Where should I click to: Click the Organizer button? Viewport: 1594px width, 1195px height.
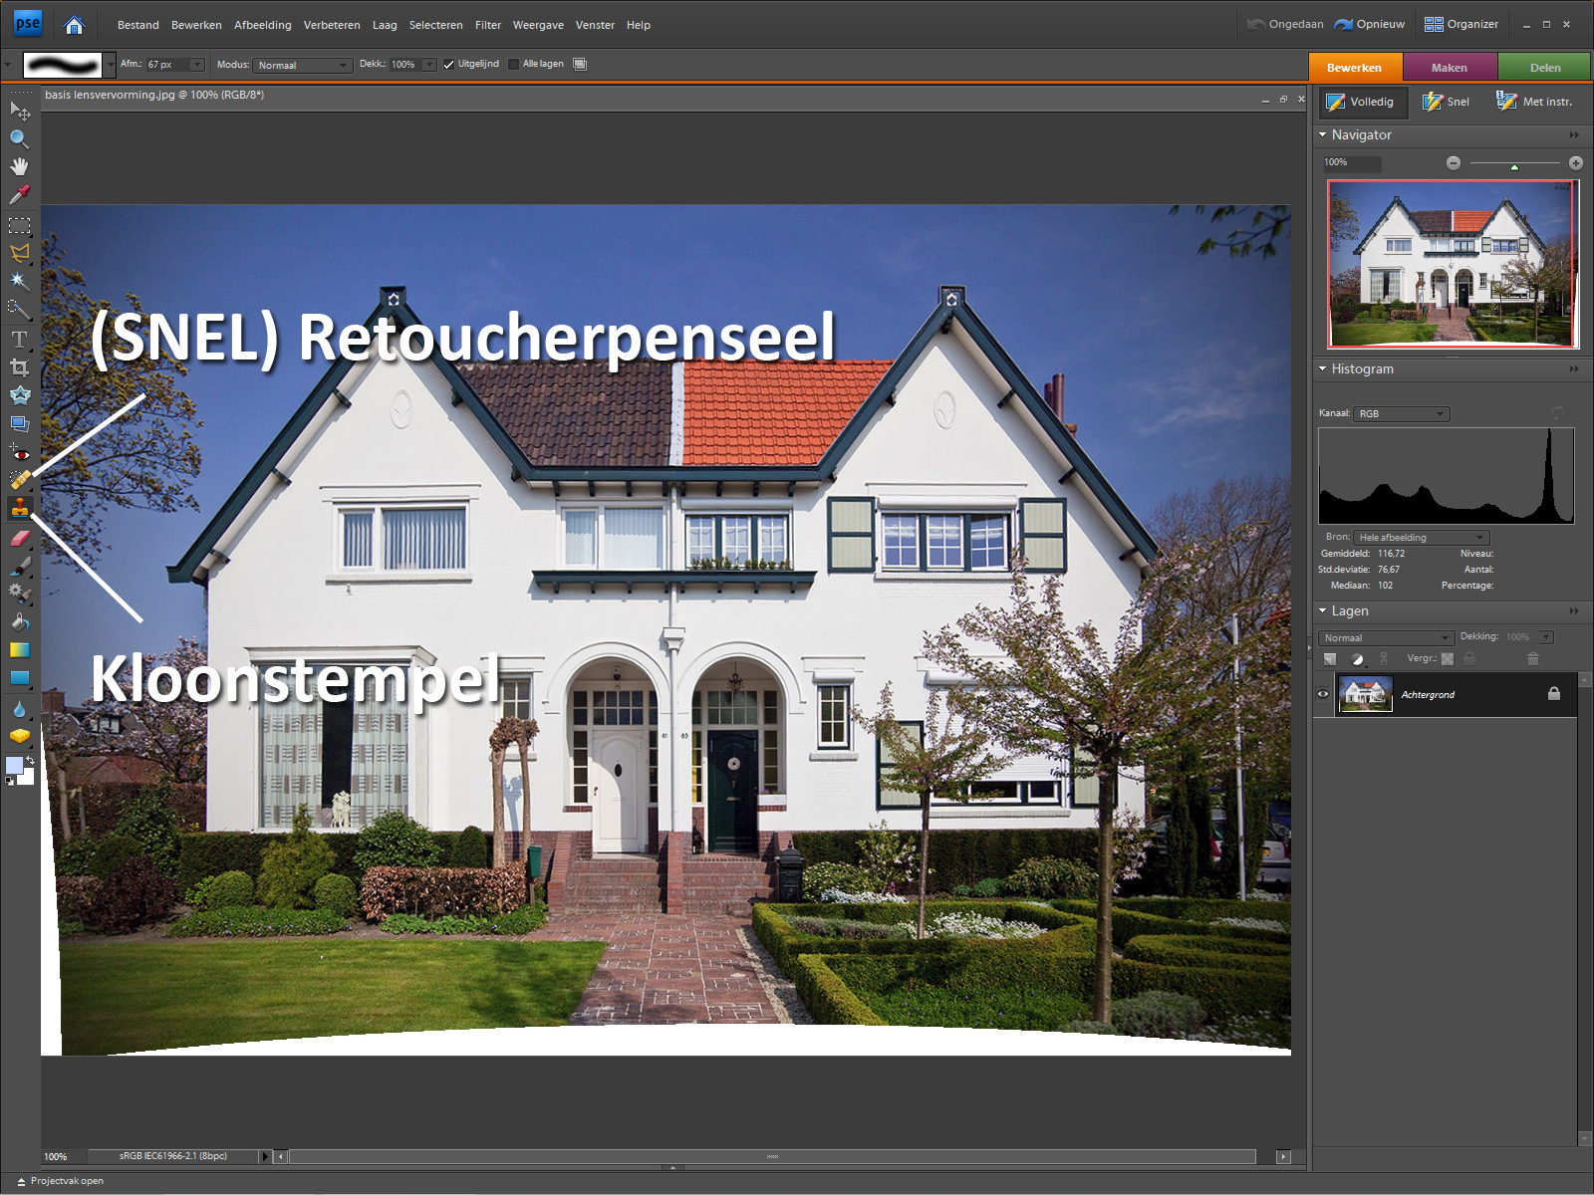(1461, 24)
